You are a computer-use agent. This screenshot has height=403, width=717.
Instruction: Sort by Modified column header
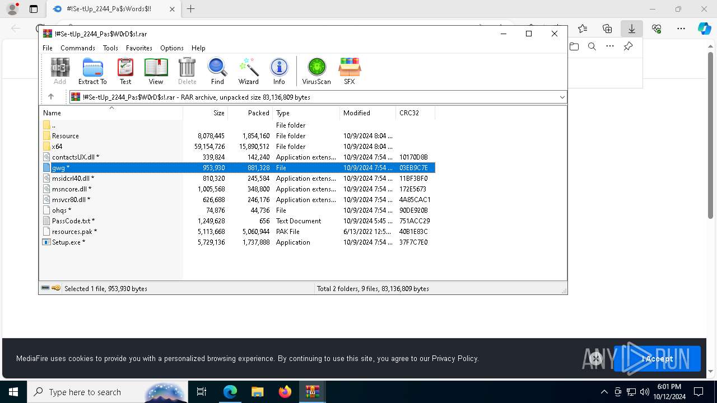tap(368, 113)
